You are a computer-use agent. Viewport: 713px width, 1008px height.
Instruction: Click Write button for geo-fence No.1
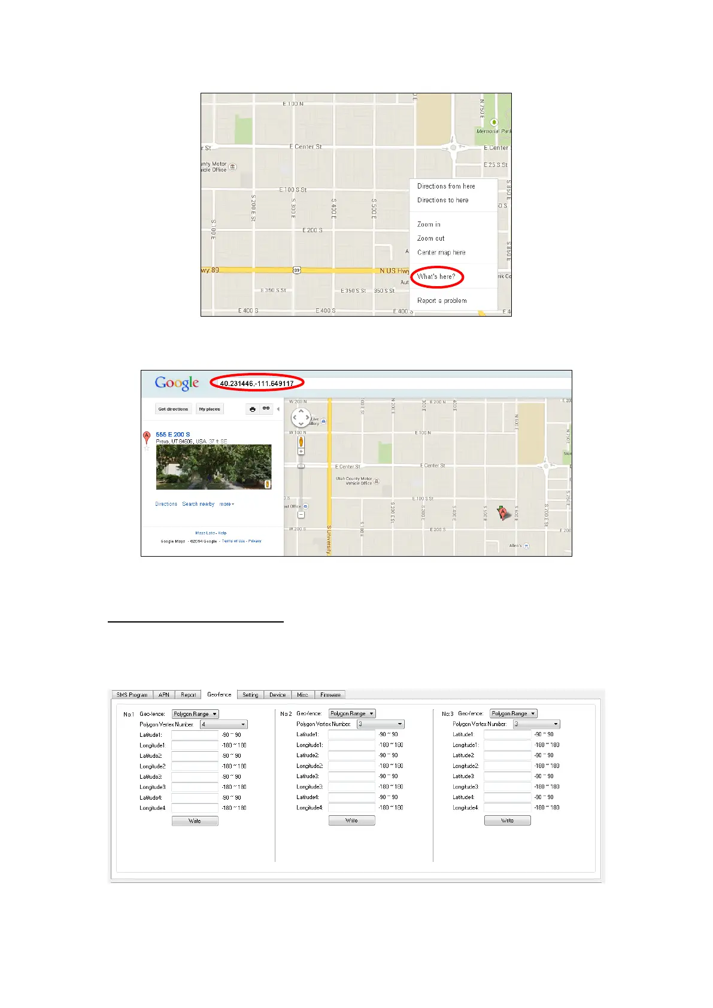coord(195,821)
